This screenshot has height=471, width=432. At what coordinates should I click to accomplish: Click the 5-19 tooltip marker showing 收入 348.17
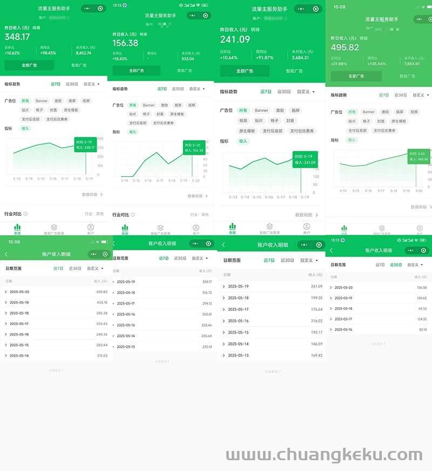pos(85,144)
